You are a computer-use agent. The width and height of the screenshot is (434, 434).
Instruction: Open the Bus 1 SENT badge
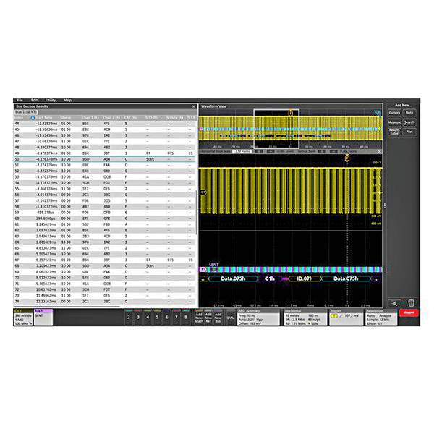[x=43, y=315]
